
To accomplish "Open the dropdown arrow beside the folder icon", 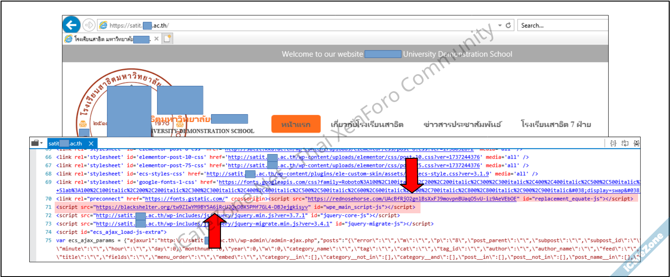I will pyautogui.click(x=42, y=143).
